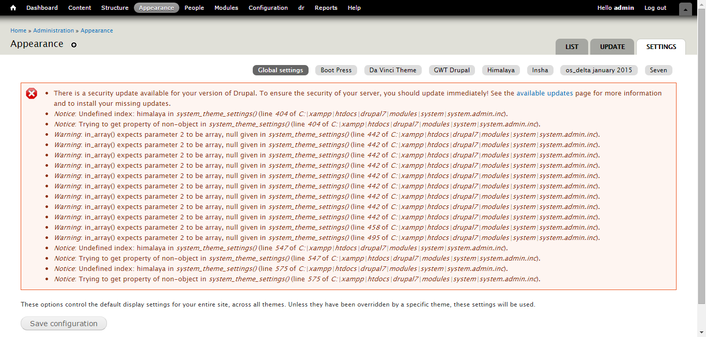Select the Boot Press theme settings

click(336, 70)
